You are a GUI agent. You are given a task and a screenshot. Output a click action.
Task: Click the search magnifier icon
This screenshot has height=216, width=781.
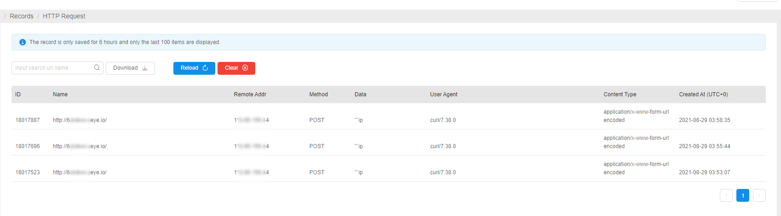[x=97, y=68]
